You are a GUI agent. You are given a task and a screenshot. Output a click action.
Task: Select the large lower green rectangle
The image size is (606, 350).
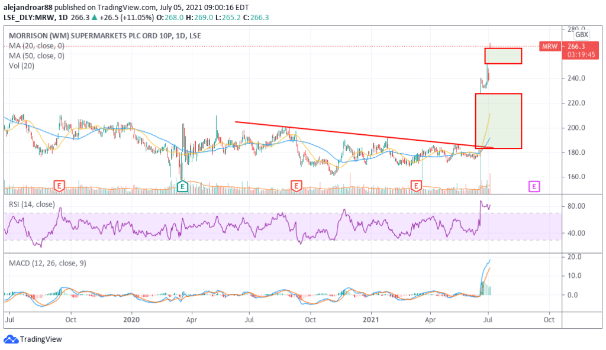pyautogui.click(x=498, y=121)
